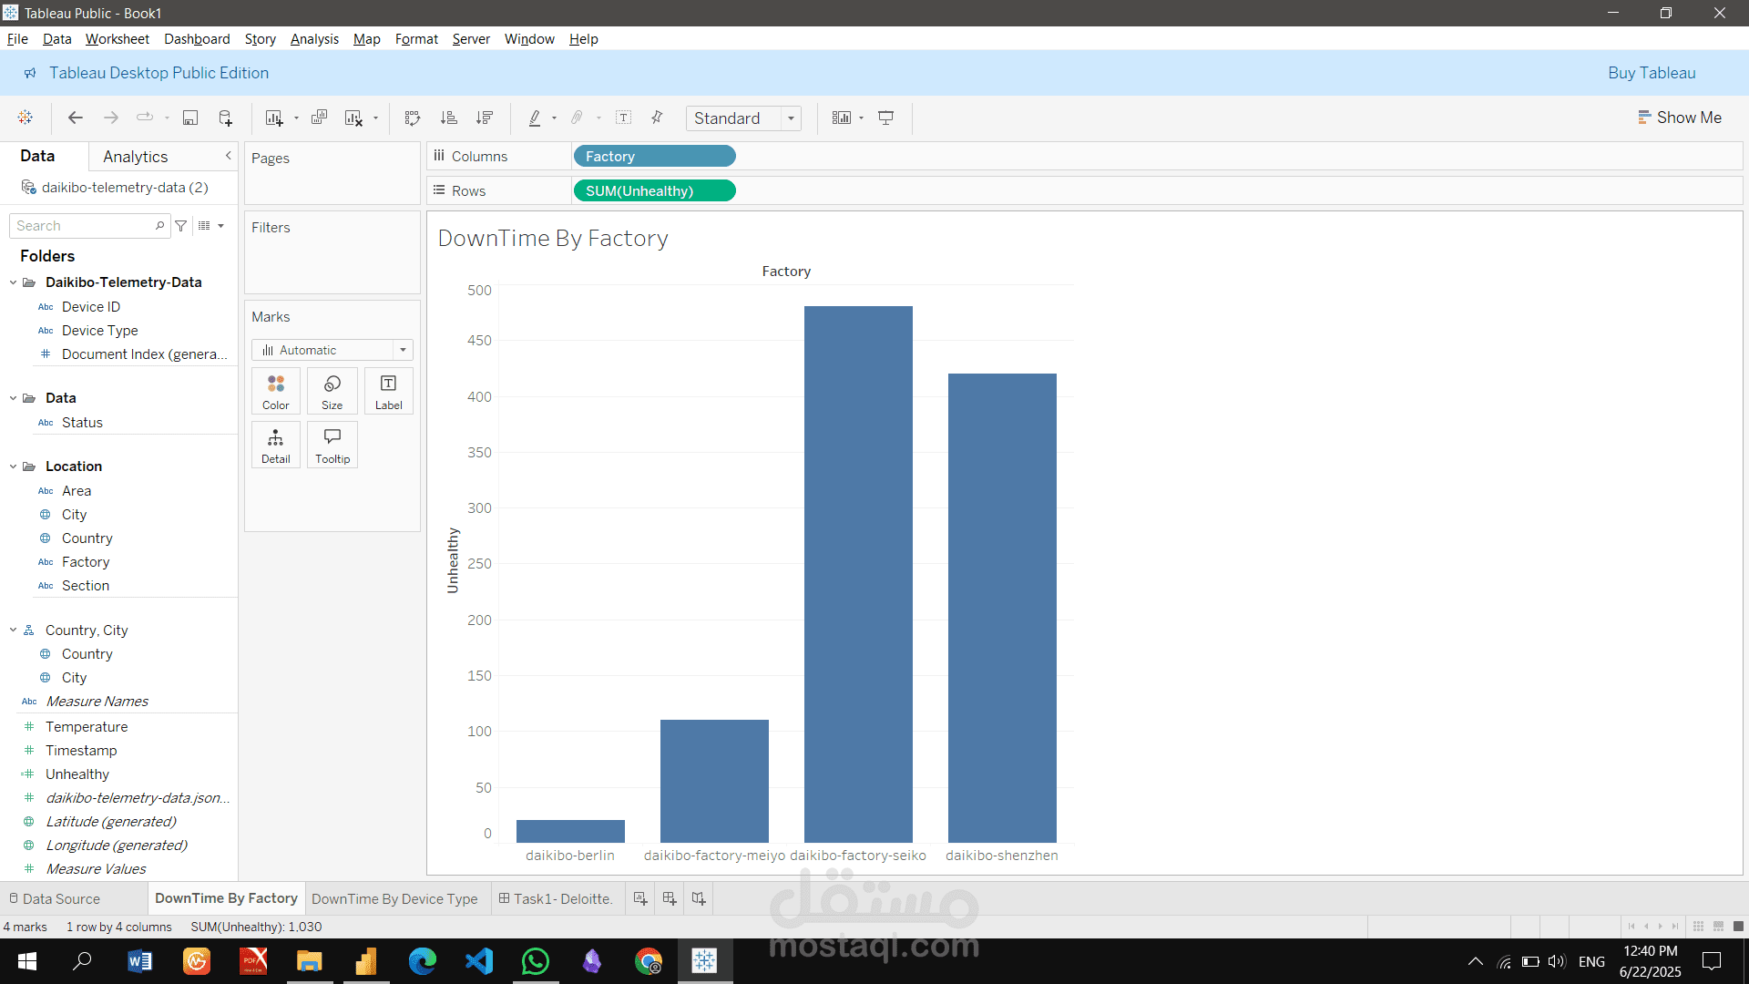Open the Color marks card
This screenshot has height=984, width=1749.
(276, 392)
